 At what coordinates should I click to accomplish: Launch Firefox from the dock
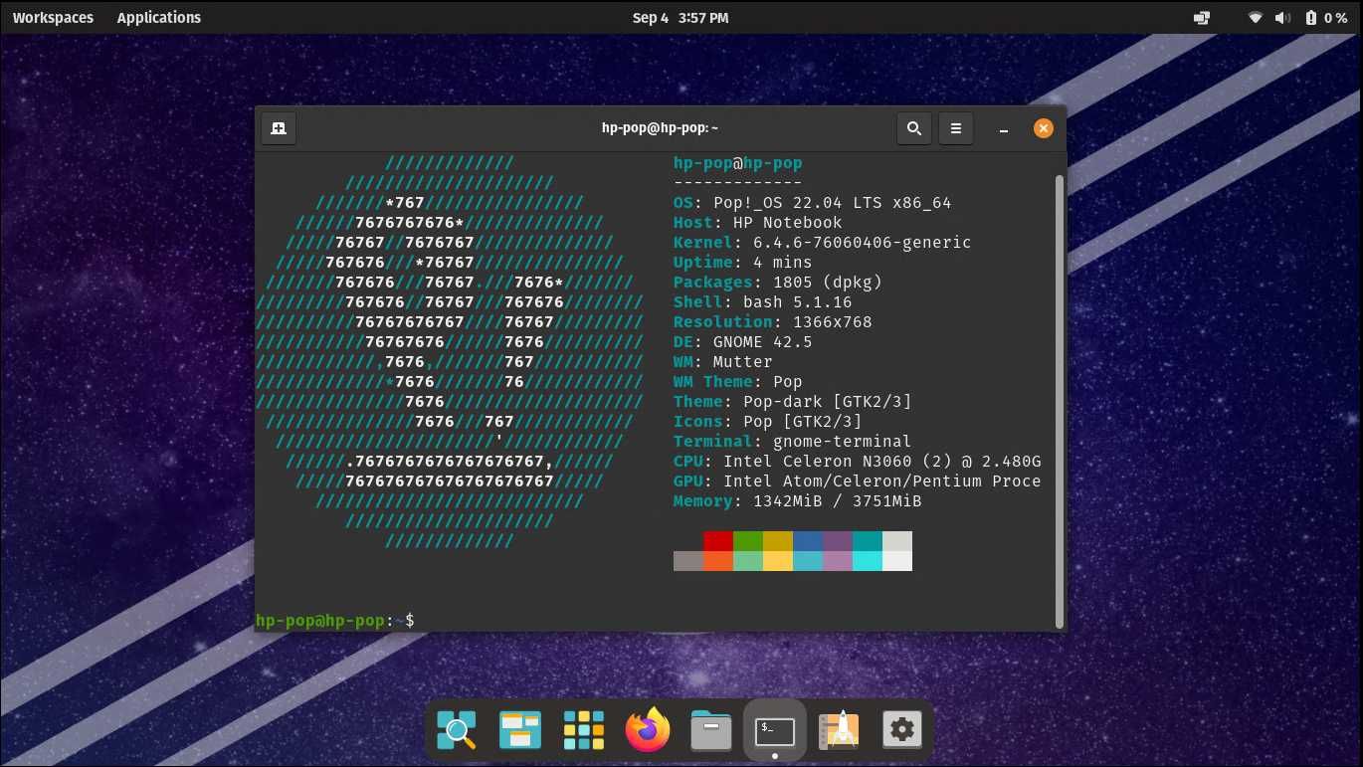click(x=648, y=730)
